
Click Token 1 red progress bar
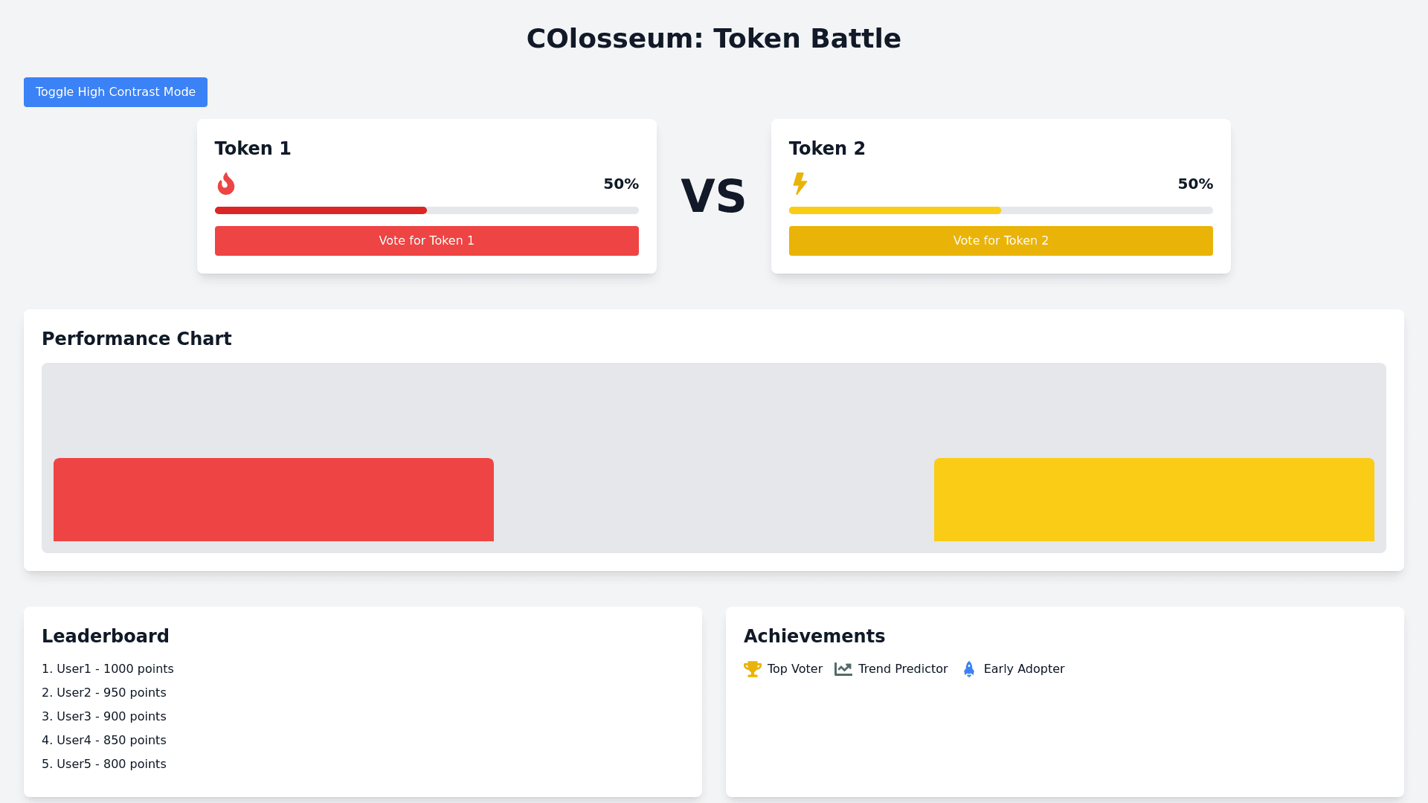point(321,210)
